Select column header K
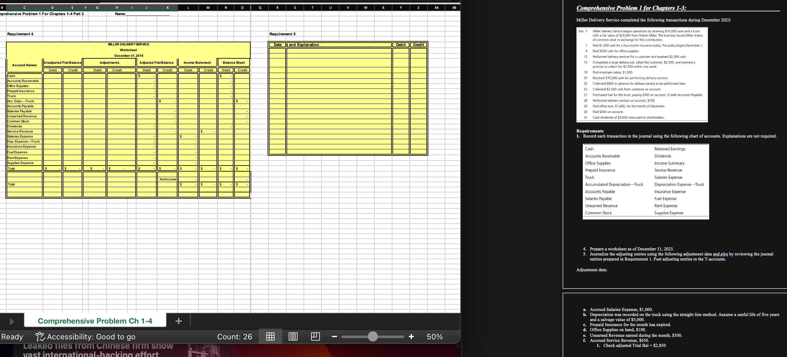787x357 pixels. click(167, 7)
